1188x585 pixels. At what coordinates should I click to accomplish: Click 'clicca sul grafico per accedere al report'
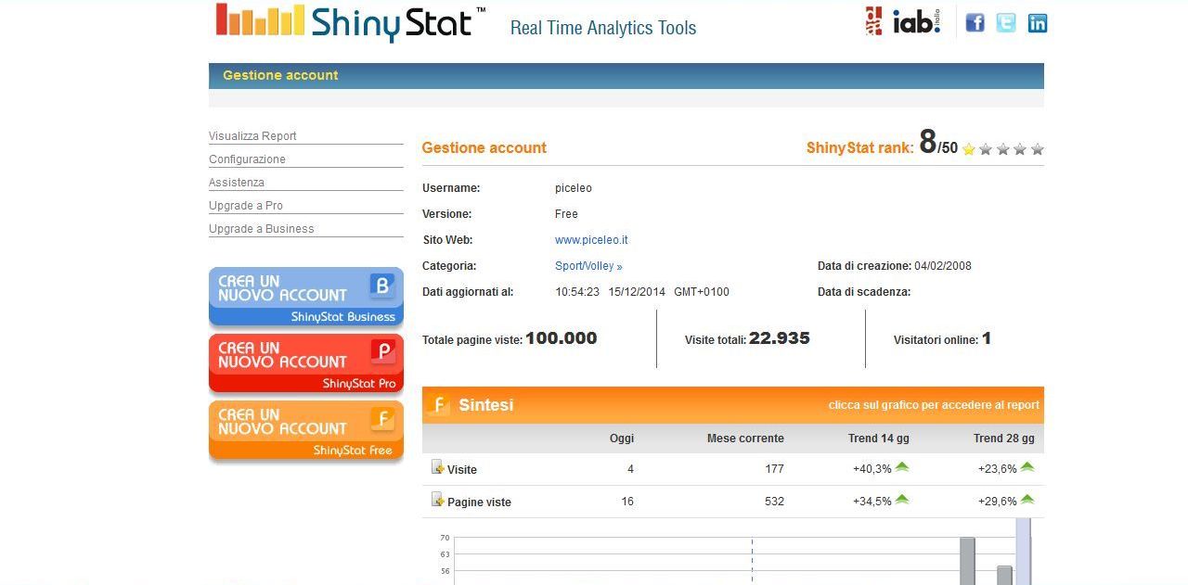934,405
